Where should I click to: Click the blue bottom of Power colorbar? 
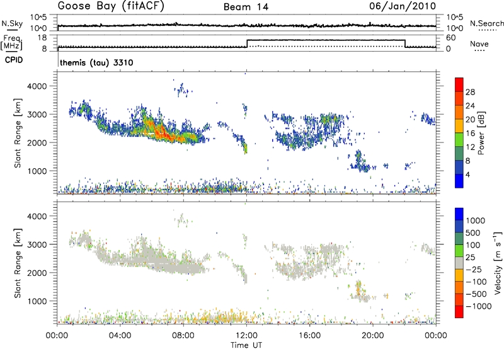click(x=459, y=181)
